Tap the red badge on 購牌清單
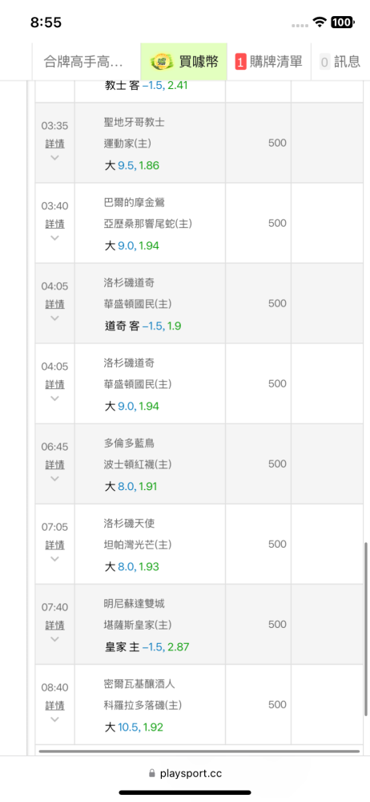This screenshot has height=802, width=370. pyautogui.click(x=241, y=62)
